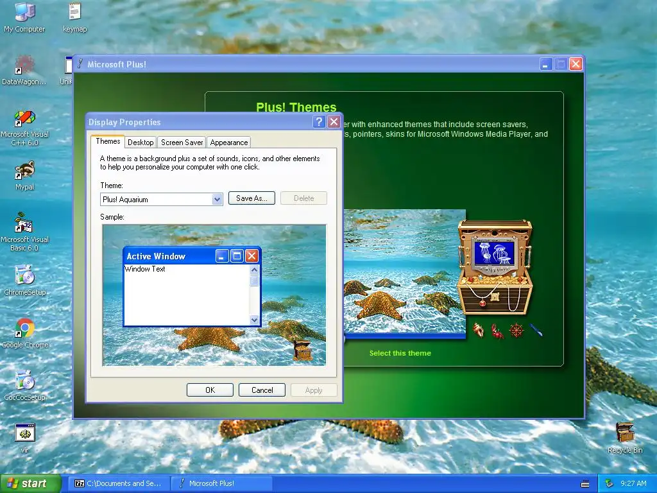The image size is (657, 493).
Task: Click the Active Window sample title bar
Action: pos(192,255)
